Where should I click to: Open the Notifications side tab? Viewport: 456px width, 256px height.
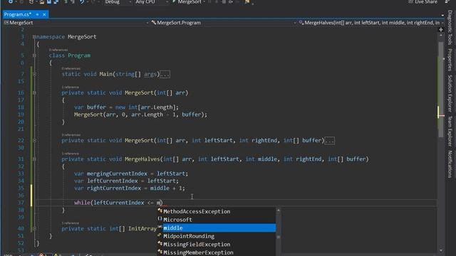450,164
